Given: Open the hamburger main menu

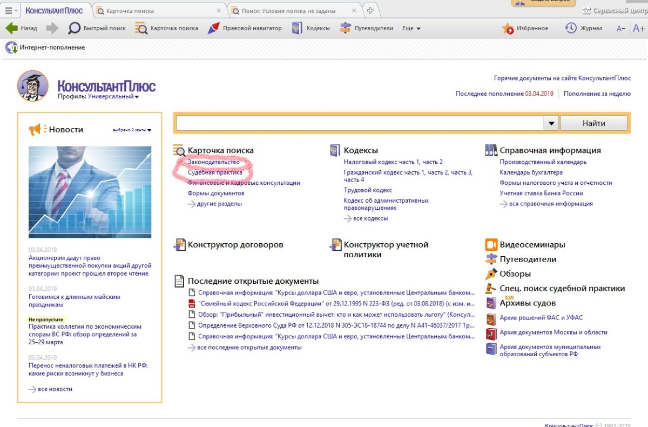Looking at the screenshot, I should click(10, 10).
